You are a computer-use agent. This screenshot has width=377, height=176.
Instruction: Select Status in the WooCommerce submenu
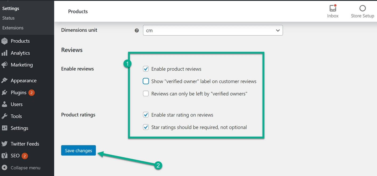(9, 18)
